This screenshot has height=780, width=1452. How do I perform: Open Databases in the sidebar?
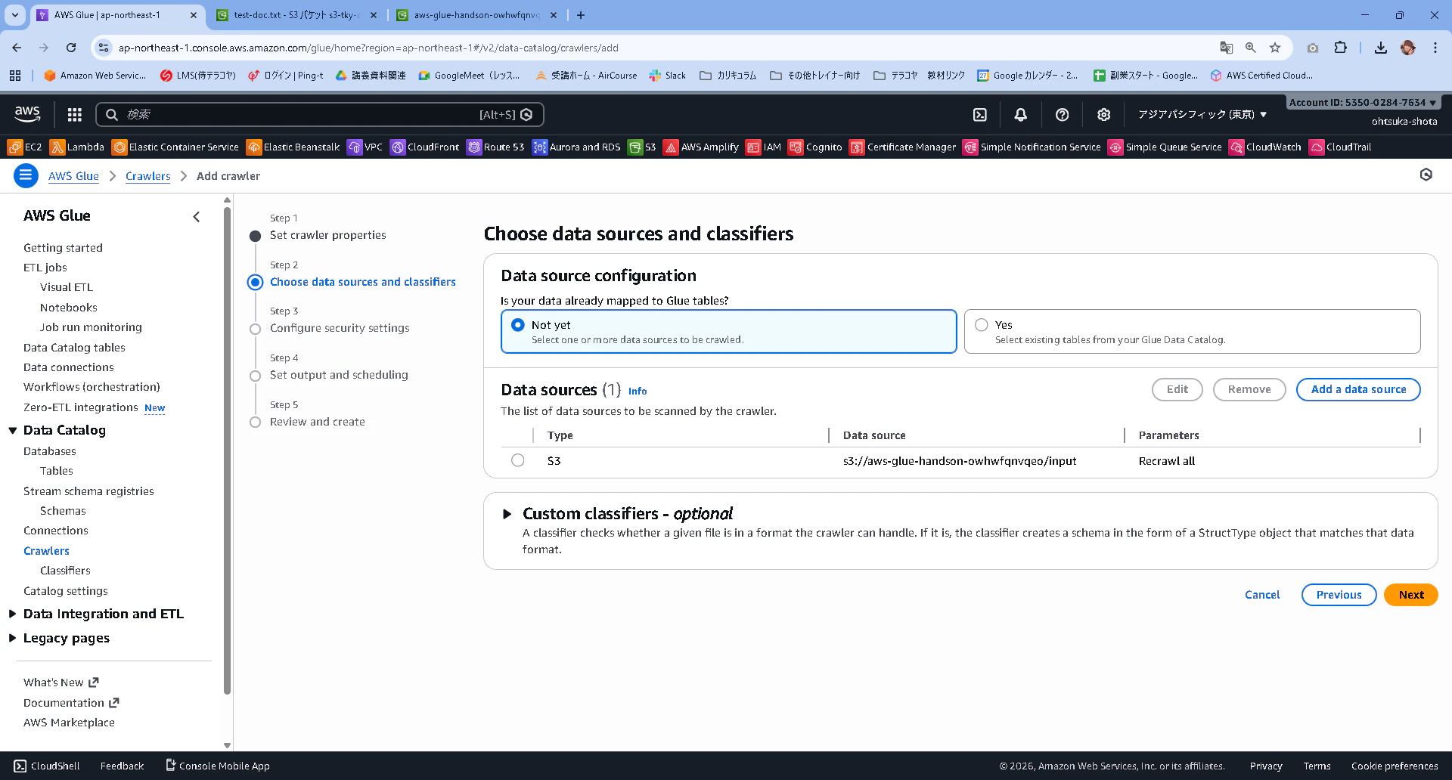click(49, 451)
